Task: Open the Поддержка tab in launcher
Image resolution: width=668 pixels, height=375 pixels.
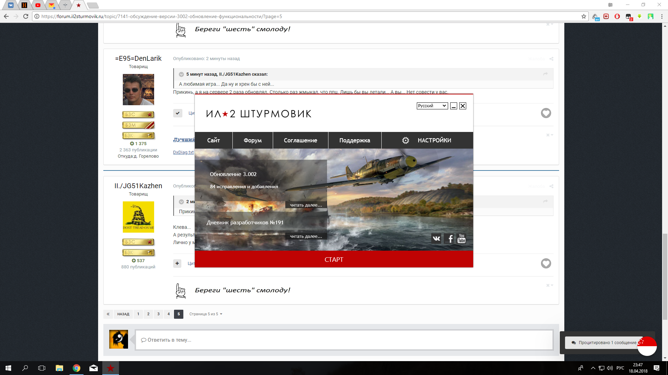Action: tap(355, 140)
